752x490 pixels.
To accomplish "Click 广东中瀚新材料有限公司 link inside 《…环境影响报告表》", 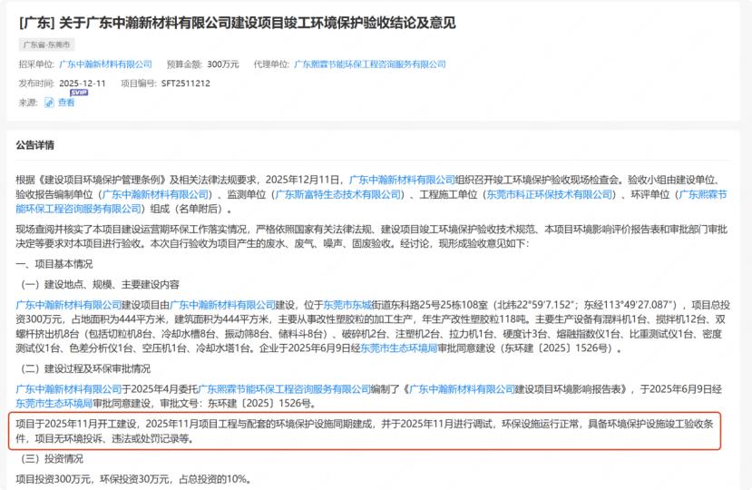I will 462,388.
